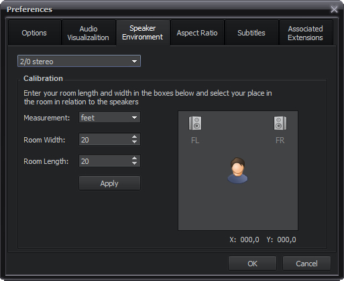Confirm preferences with OK button
Image resolution: width=344 pixels, height=281 pixels.
click(252, 264)
